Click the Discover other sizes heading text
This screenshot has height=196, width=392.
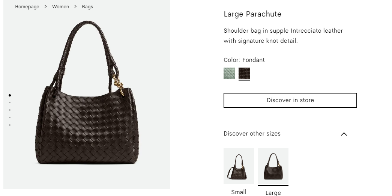[252, 134]
